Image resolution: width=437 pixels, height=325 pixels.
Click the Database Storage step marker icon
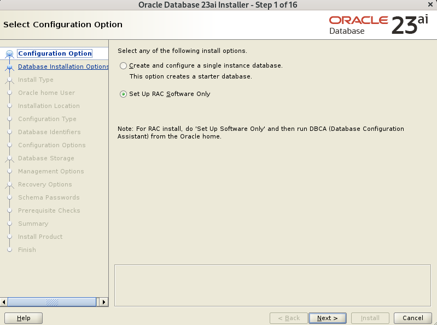pos(9,158)
